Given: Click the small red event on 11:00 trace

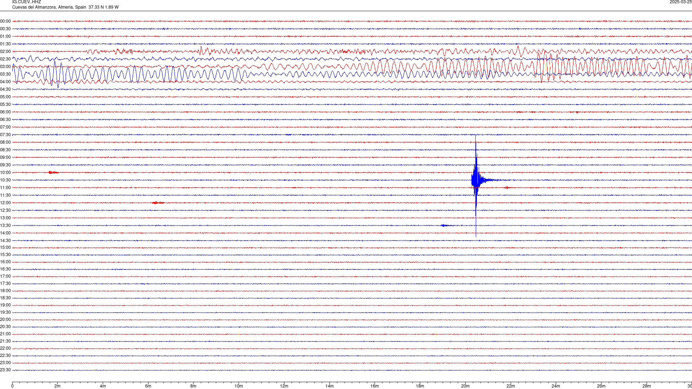Looking at the screenshot, I should (507, 188).
